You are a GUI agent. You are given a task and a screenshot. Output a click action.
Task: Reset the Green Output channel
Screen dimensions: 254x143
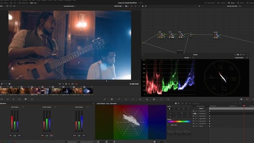[x=56, y=107]
